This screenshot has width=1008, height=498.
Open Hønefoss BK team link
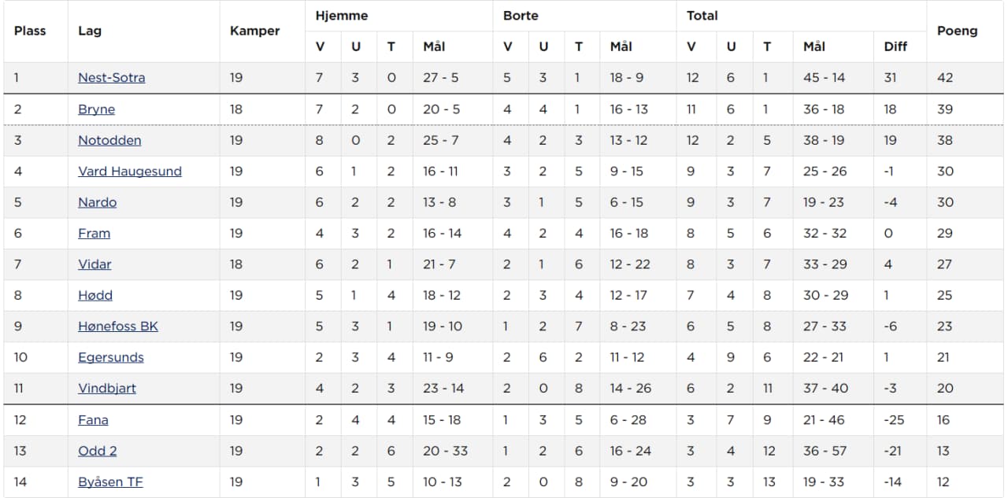pyautogui.click(x=118, y=326)
